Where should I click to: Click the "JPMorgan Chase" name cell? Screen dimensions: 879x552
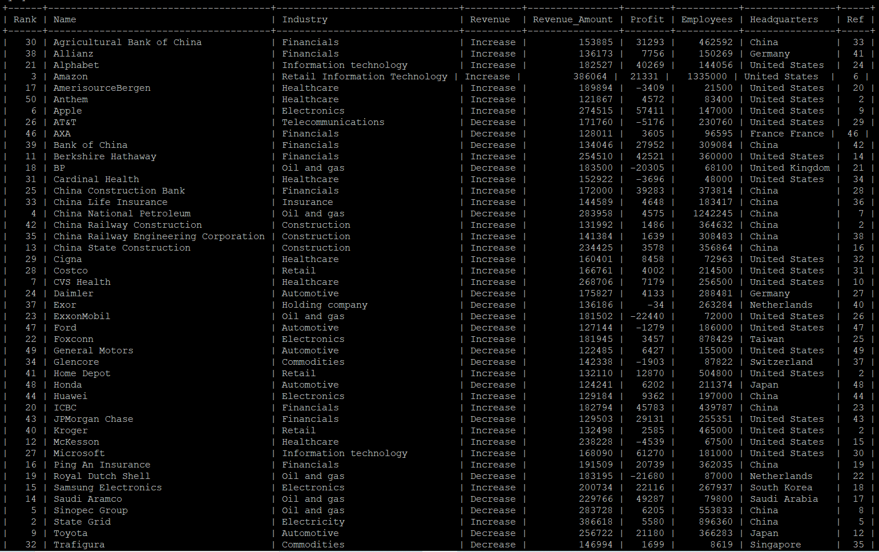pyautogui.click(x=93, y=419)
